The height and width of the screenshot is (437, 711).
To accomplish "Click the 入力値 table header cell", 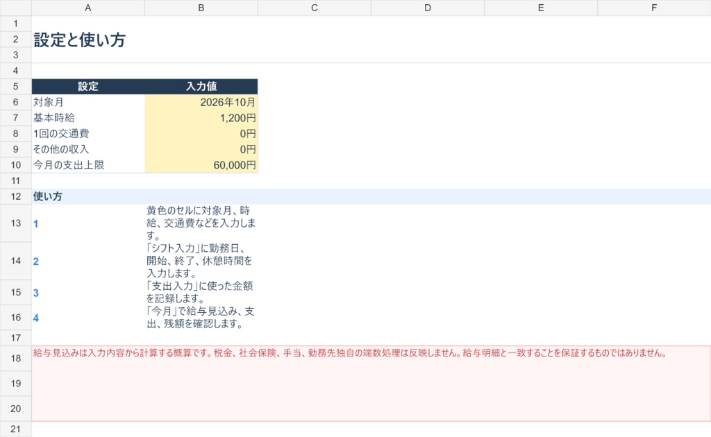I will click(x=201, y=87).
